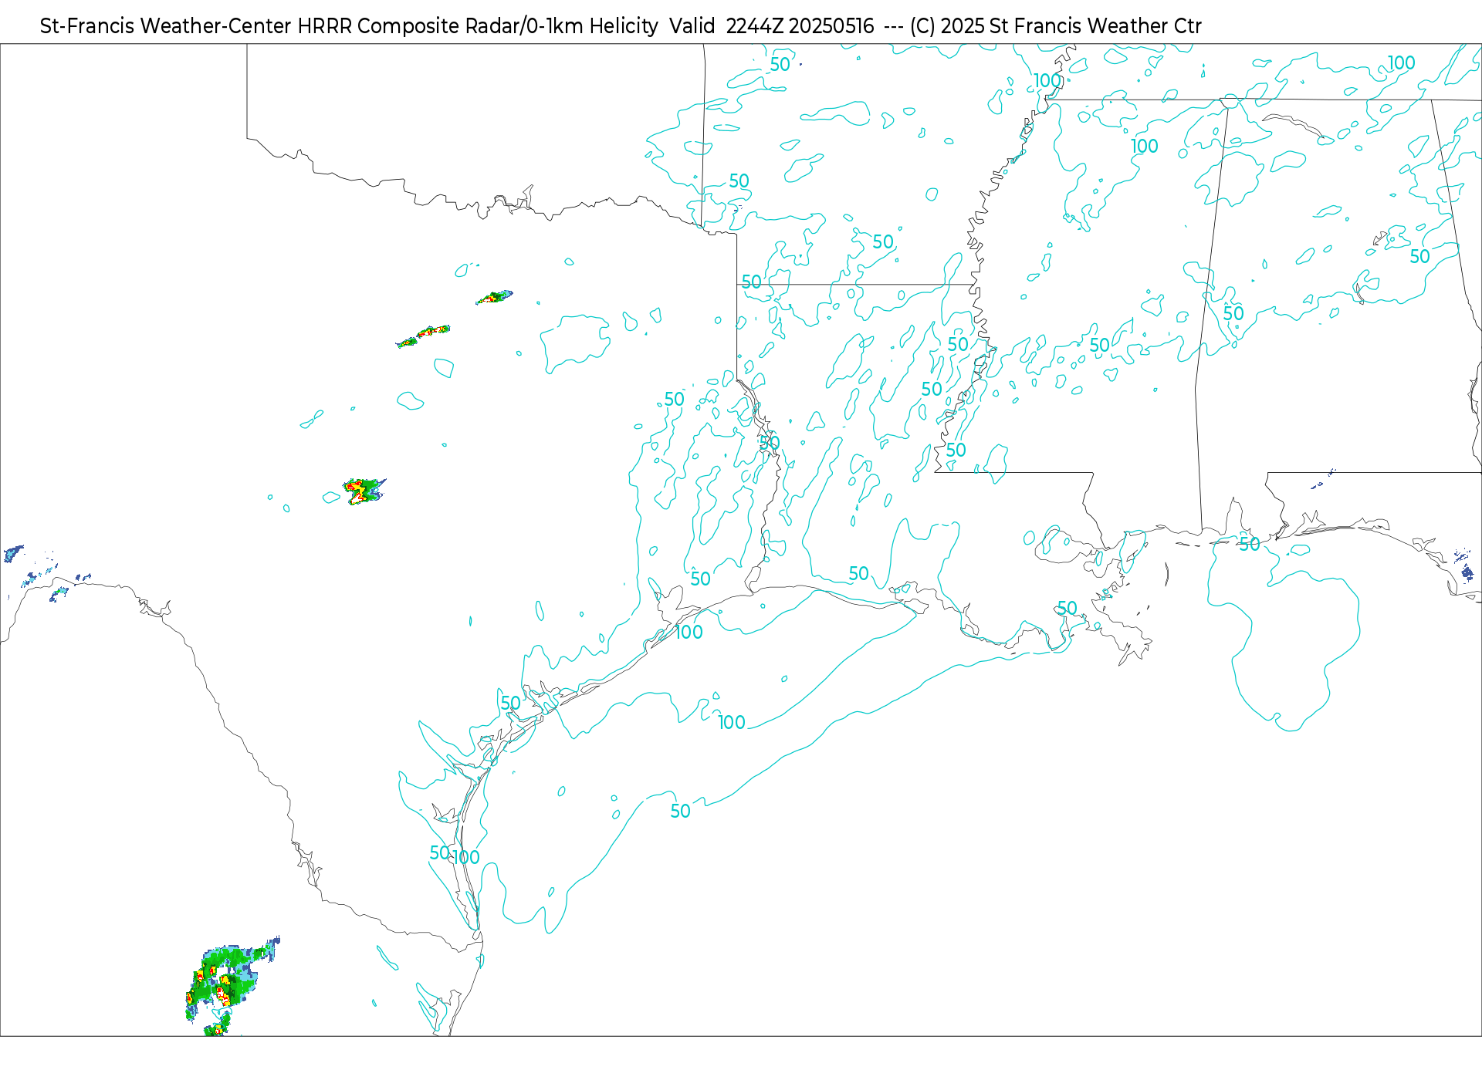Screen dimensions: 1482x1080
Task: Click the "2244Z 20250516" valid time text
Action: coord(800,26)
